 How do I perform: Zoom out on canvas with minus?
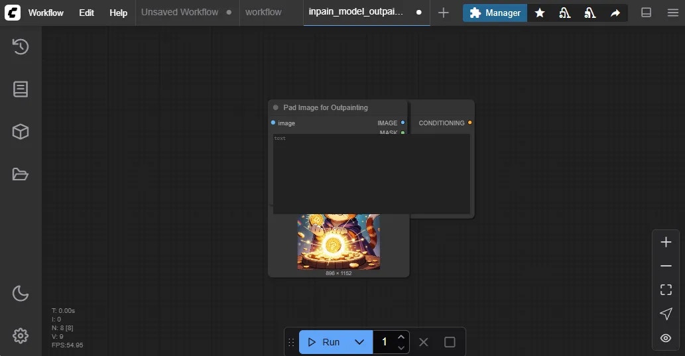tap(666, 266)
